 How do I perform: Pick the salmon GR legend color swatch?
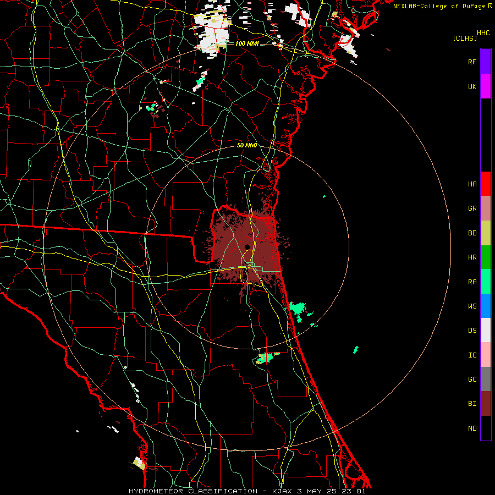click(x=486, y=208)
